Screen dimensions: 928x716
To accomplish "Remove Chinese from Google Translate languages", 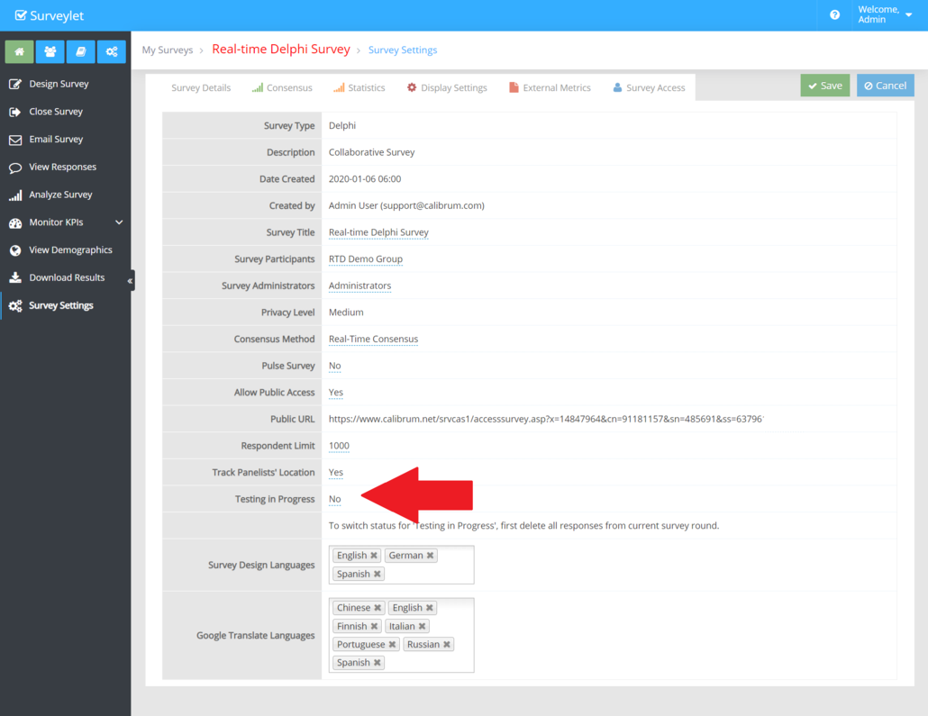I will click(x=378, y=608).
